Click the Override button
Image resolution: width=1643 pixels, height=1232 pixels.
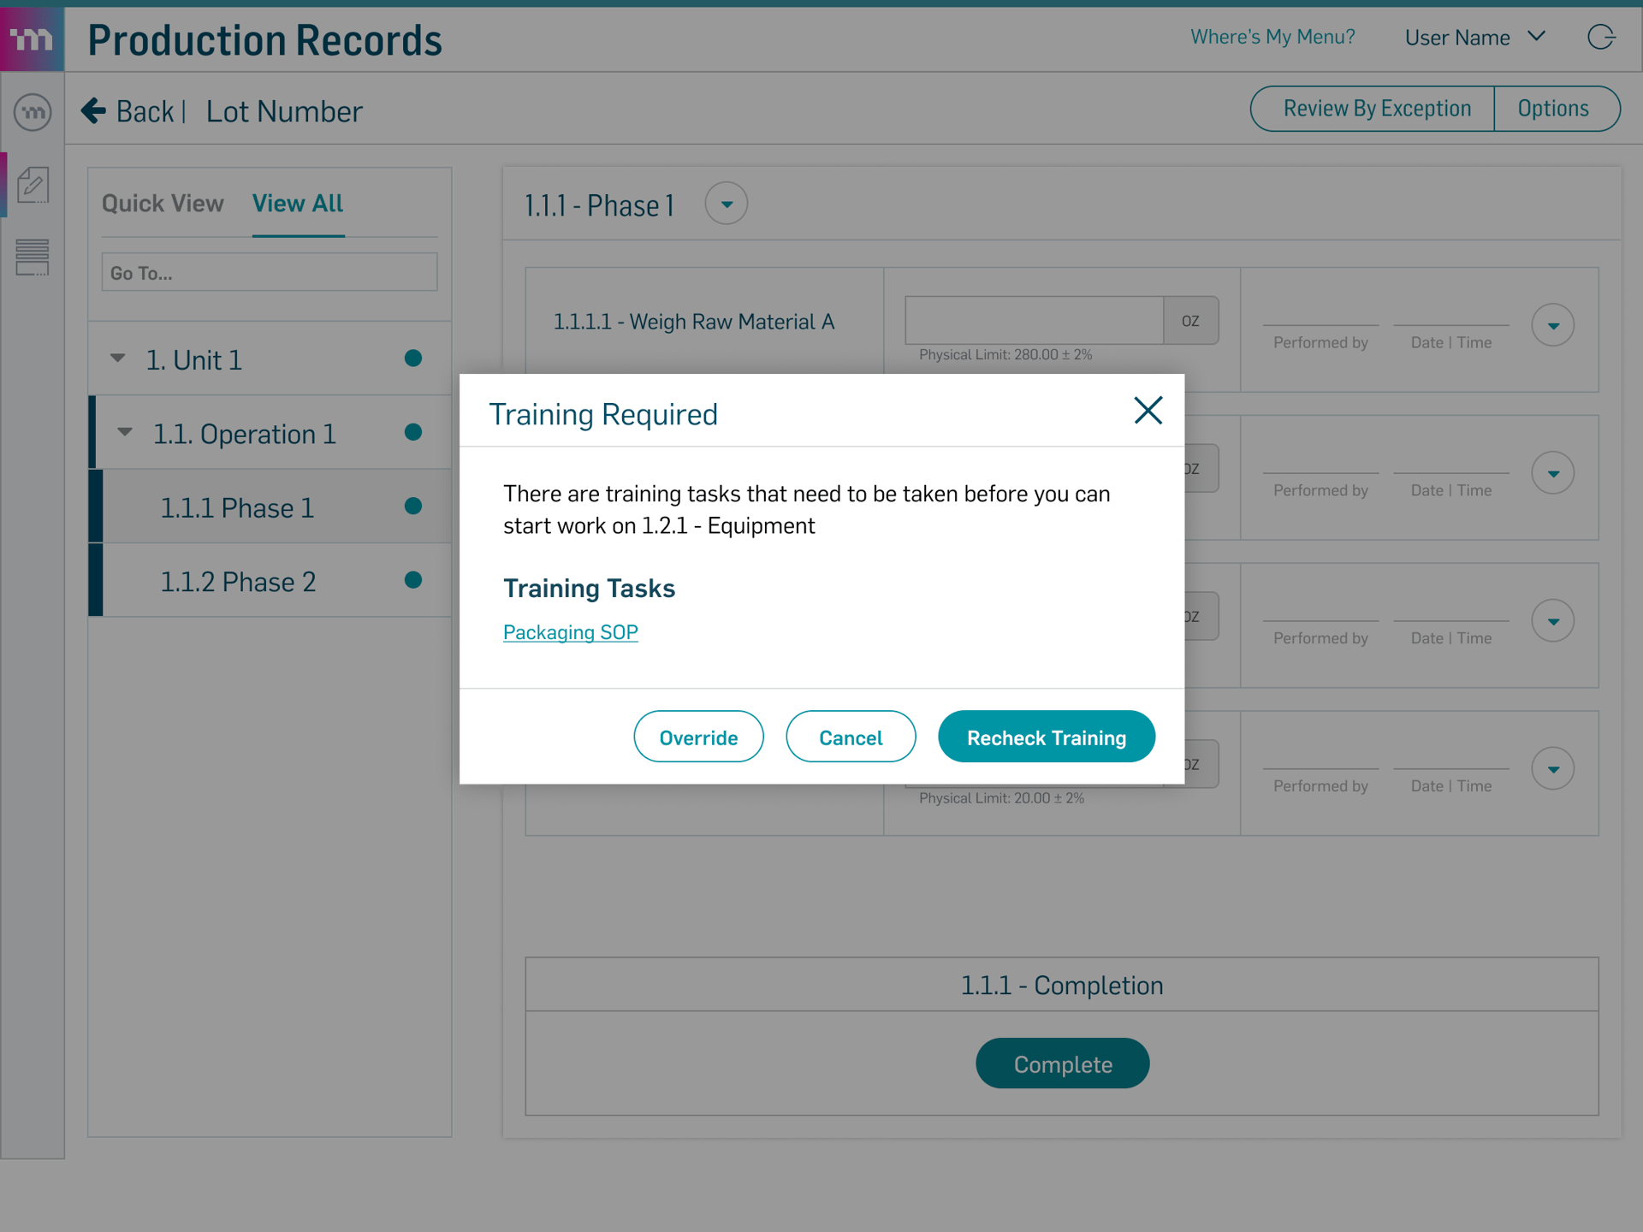697,737
